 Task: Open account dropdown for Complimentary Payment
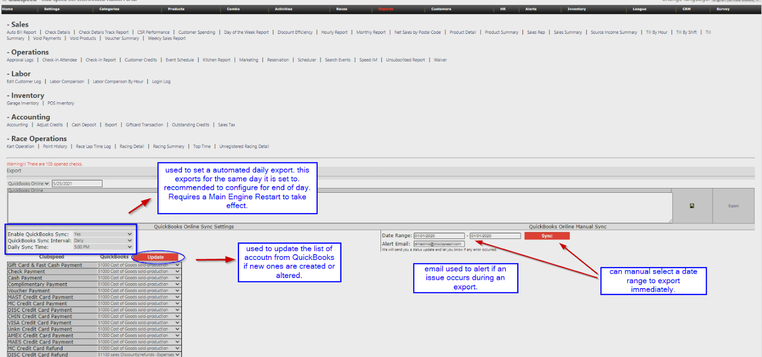[139, 284]
